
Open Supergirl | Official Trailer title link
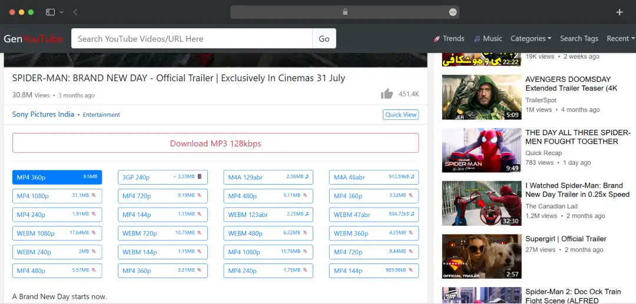[x=566, y=239]
